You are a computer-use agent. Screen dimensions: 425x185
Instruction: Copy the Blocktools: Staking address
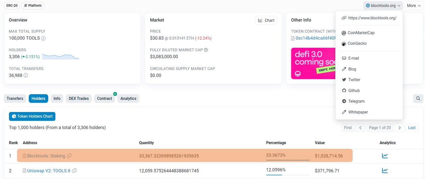(69, 156)
